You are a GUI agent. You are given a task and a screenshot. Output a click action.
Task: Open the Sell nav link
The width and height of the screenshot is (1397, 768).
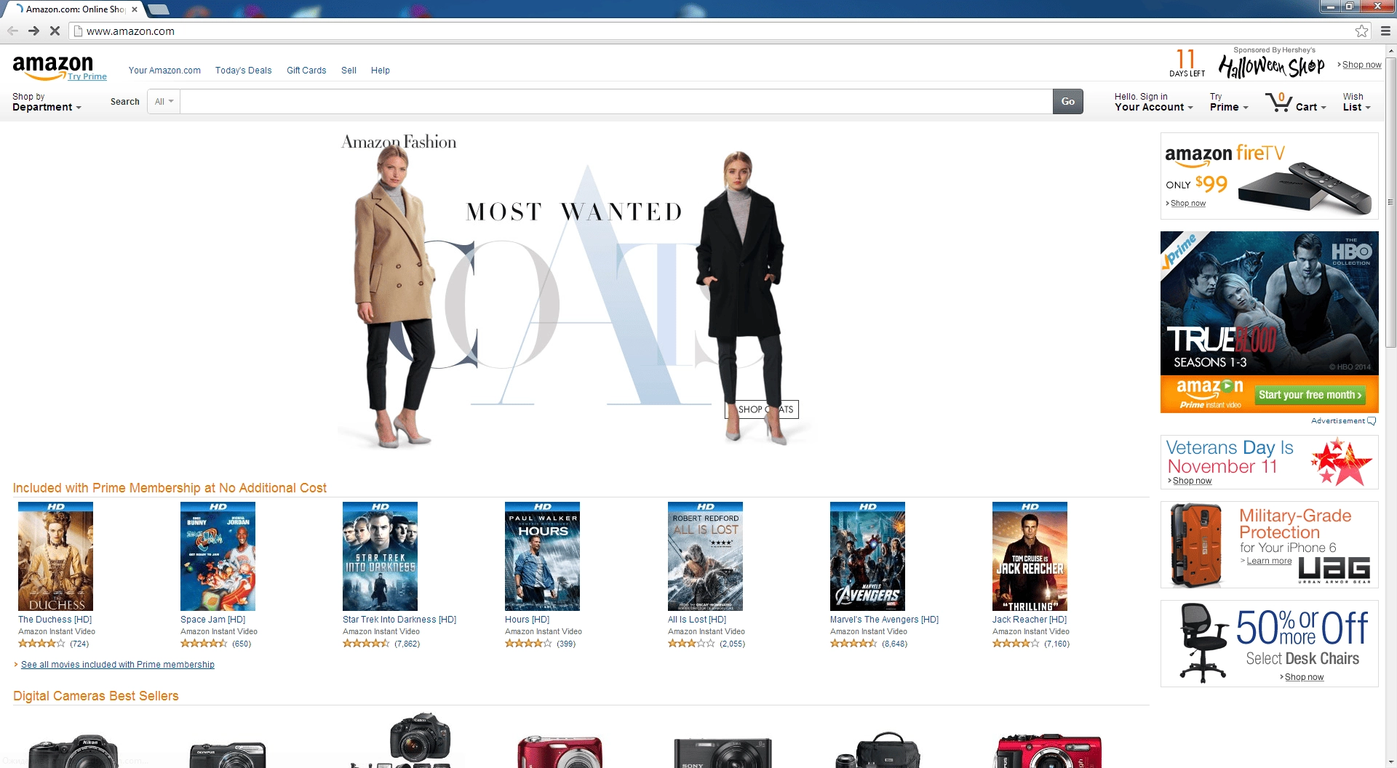349,71
